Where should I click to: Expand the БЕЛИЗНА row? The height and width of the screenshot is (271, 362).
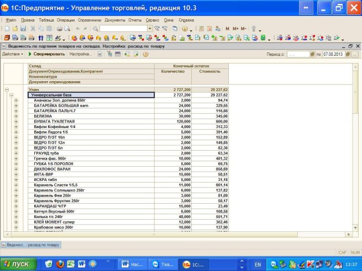(16, 116)
